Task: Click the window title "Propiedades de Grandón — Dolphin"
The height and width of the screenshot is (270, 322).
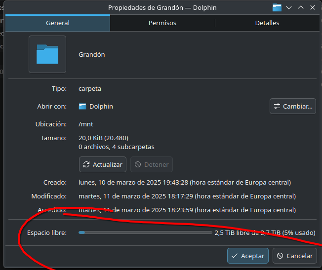Action: click(x=162, y=7)
